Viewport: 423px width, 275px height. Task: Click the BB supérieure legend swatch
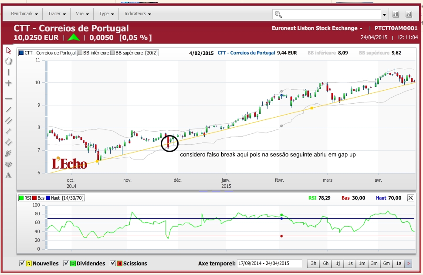(112, 53)
